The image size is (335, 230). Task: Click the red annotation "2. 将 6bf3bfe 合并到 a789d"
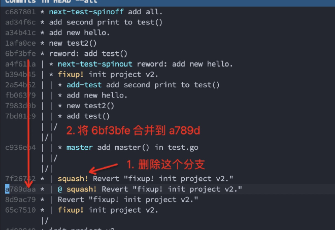tap(133, 130)
